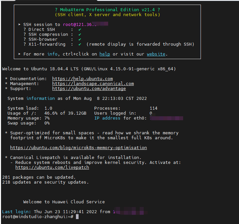239x224 pixels.
Task: Click the SSH-browser green checkmark
Action: [x=80, y=39]
